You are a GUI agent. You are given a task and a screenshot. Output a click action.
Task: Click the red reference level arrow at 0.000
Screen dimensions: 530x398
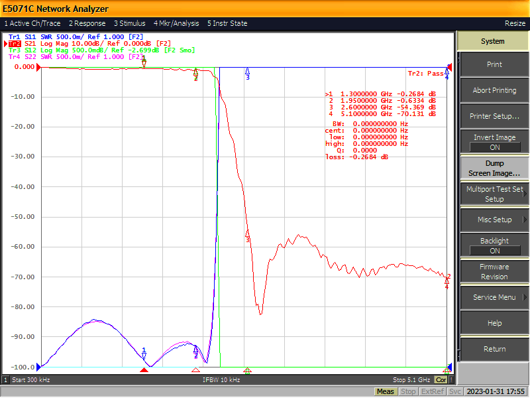click(38, 67)
